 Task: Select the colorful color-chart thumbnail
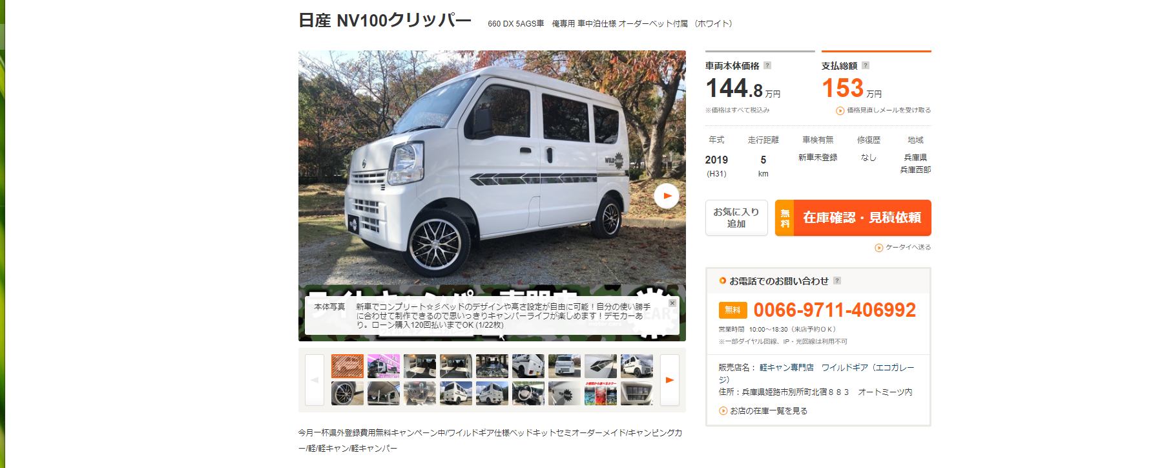point(601,393)
